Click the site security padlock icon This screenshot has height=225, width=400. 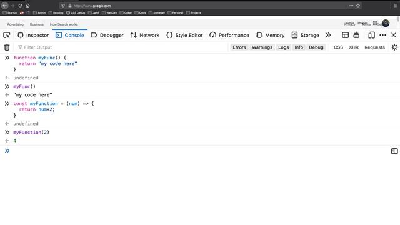pyautogui.click(x=69, y=6)
